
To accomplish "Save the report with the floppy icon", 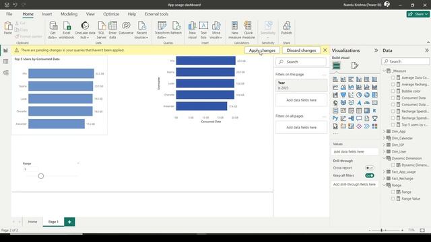I will tap(7, 5).
